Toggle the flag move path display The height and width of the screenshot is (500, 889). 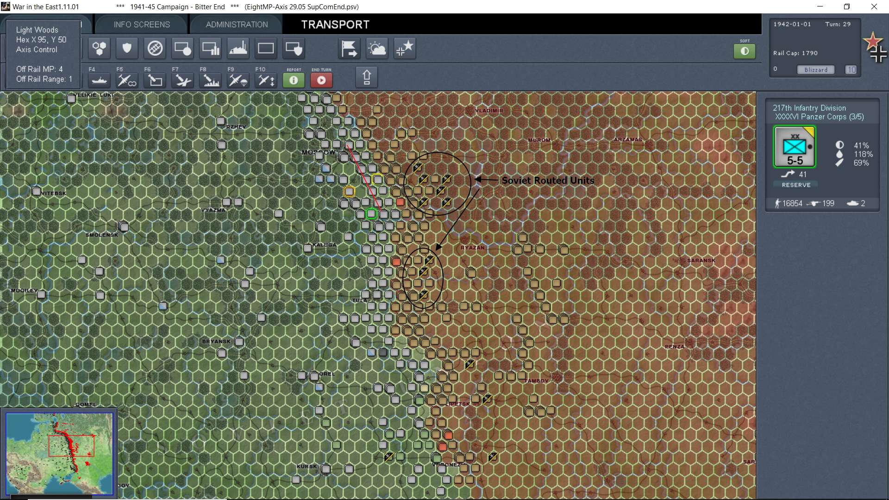tap(349, 49)
